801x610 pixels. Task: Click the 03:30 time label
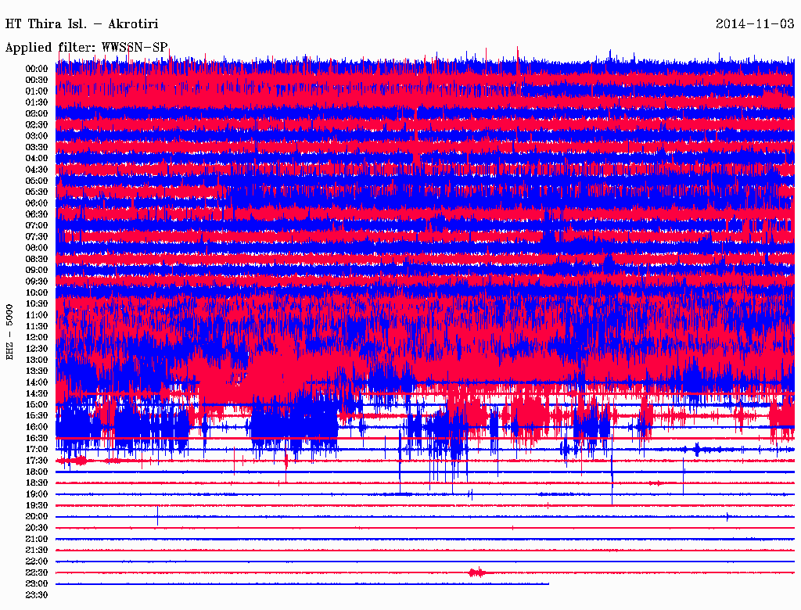(x=37, y=148)
